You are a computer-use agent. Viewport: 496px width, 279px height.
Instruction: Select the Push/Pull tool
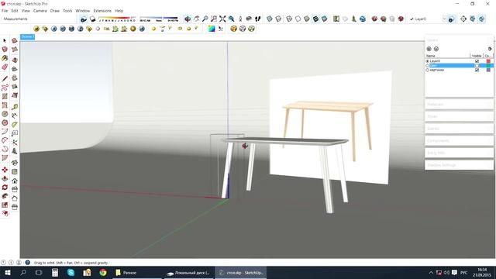click(5, 178)
